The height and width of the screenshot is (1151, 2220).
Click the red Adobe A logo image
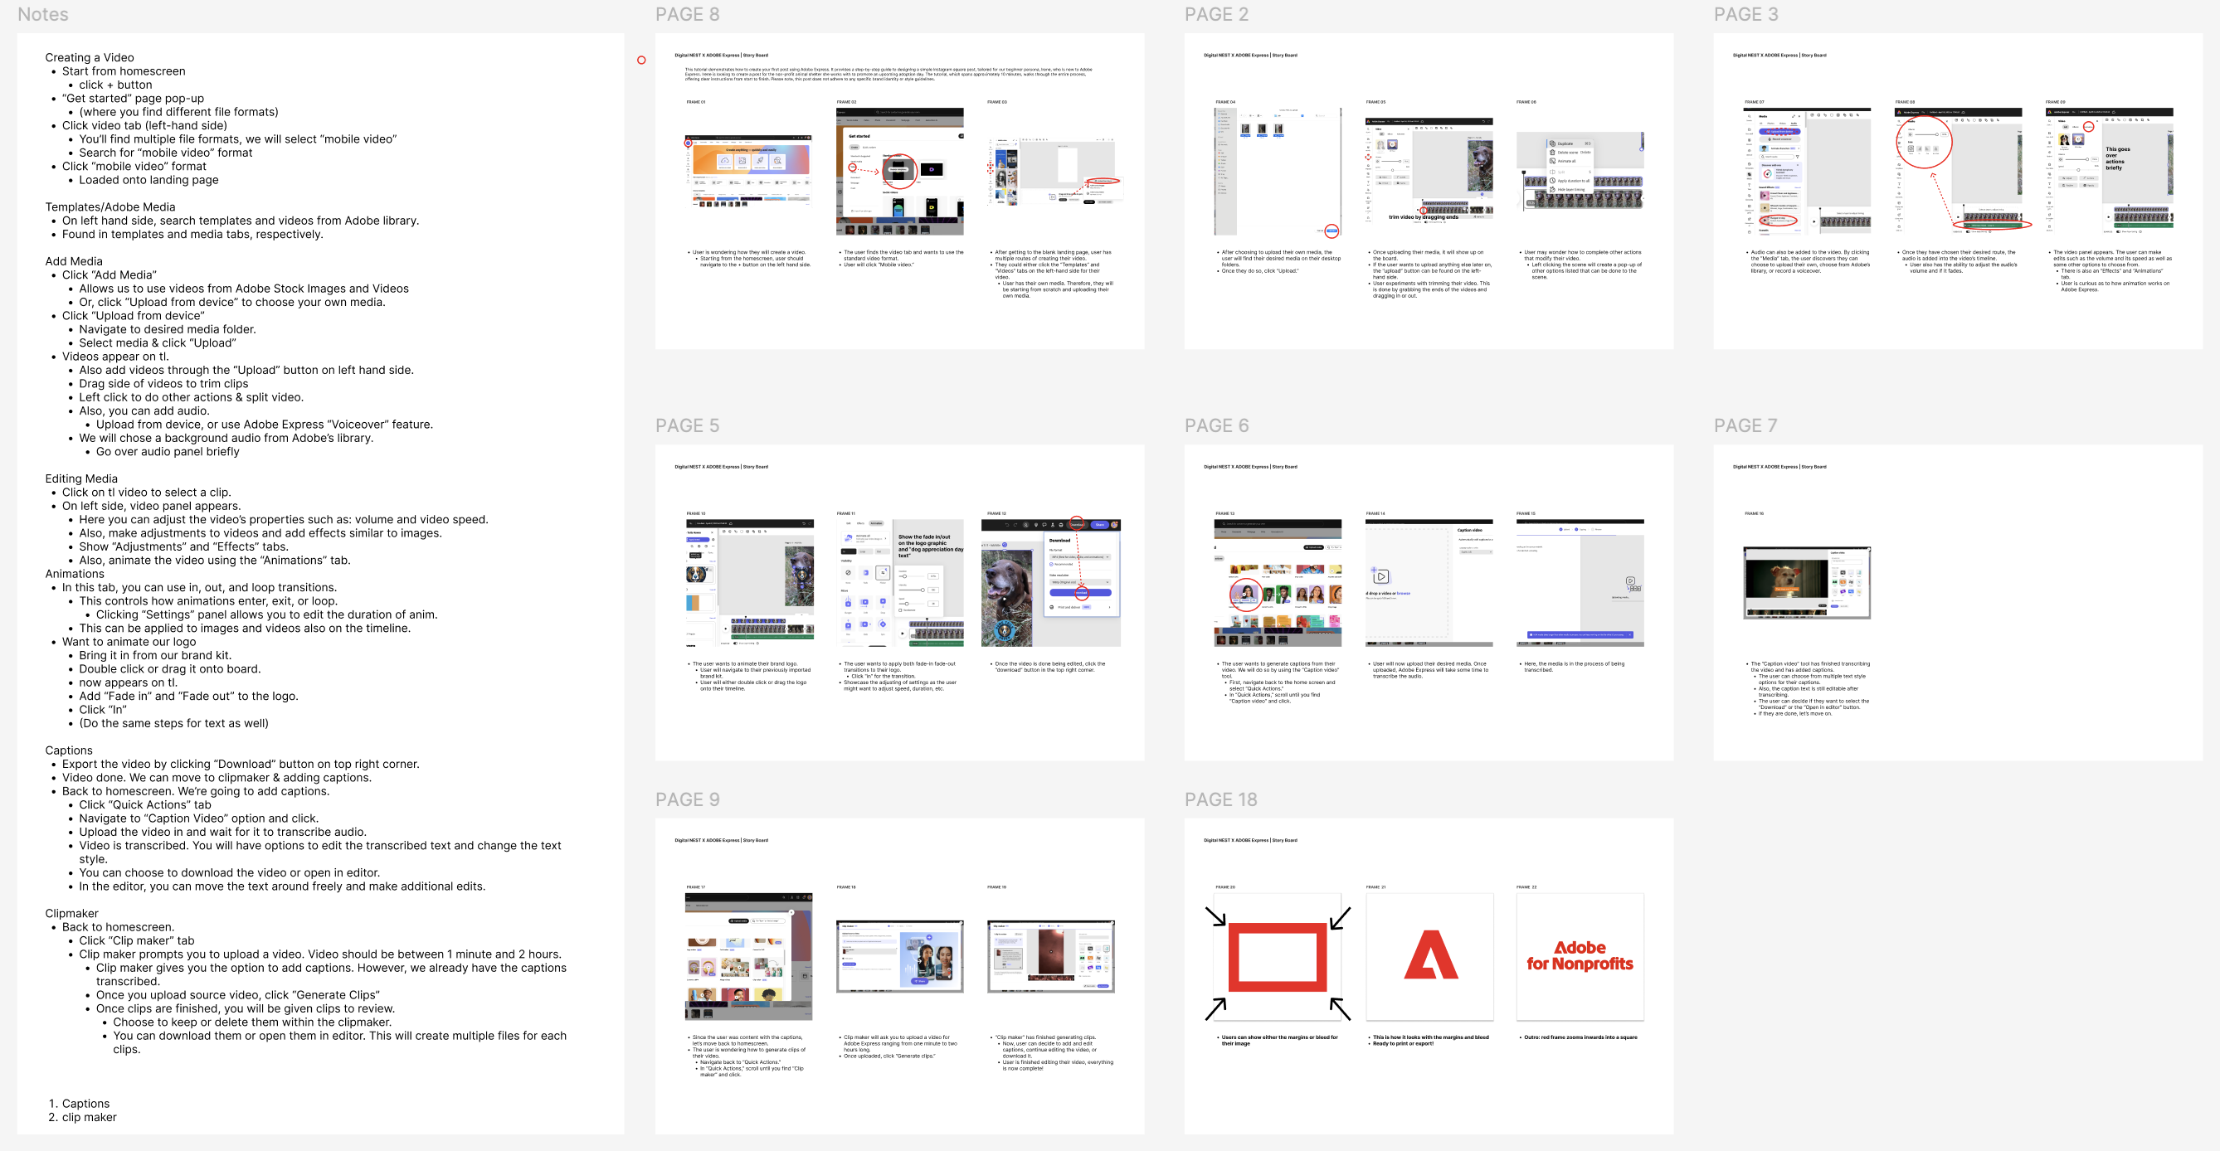click(x=1429, y=956)
